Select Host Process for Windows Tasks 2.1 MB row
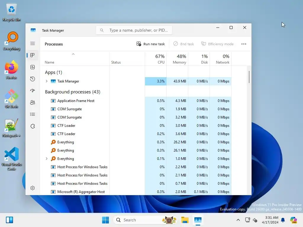303x227 pixels. pos(136,175)
